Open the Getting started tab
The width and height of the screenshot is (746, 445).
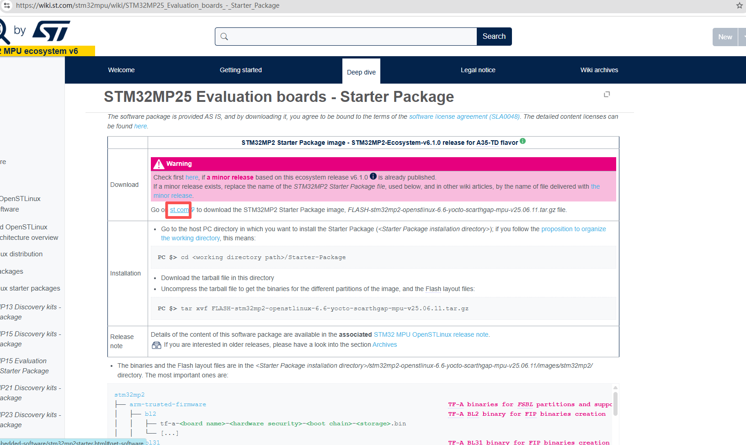(x=240, y=70)
